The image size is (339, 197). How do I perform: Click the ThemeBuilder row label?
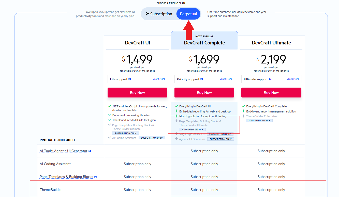tap(51, 190)
